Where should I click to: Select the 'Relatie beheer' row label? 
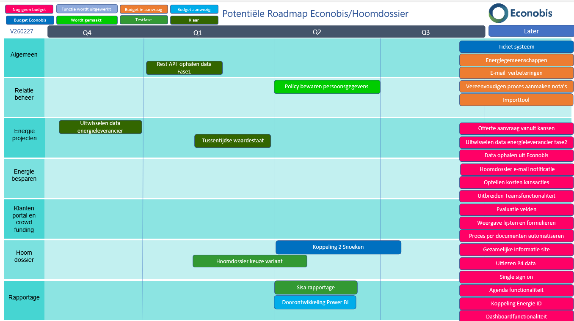24,98
